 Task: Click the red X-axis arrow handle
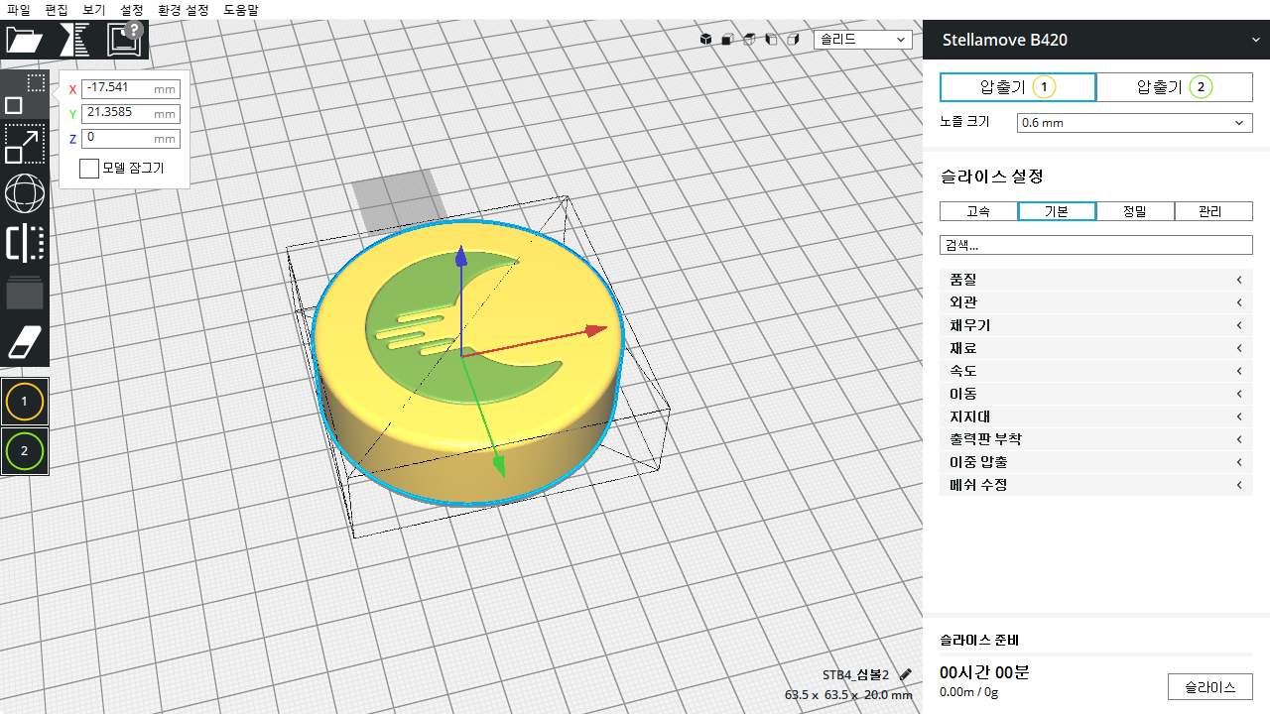[595, 330]
